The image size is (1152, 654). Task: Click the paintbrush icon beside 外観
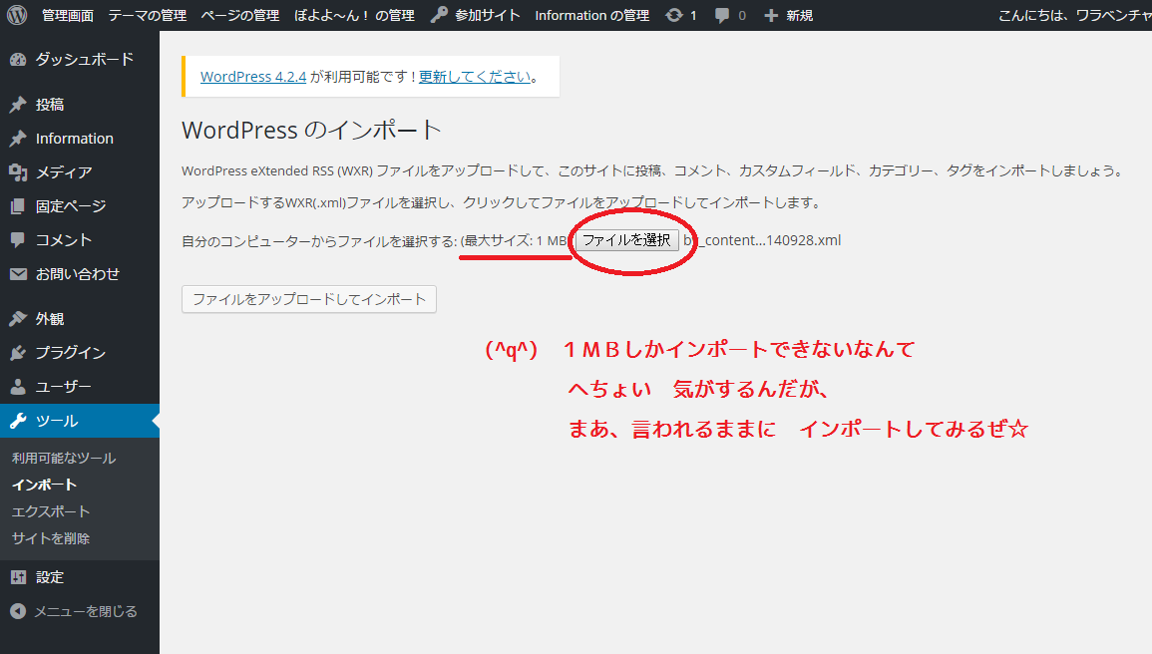coord(18,319)
